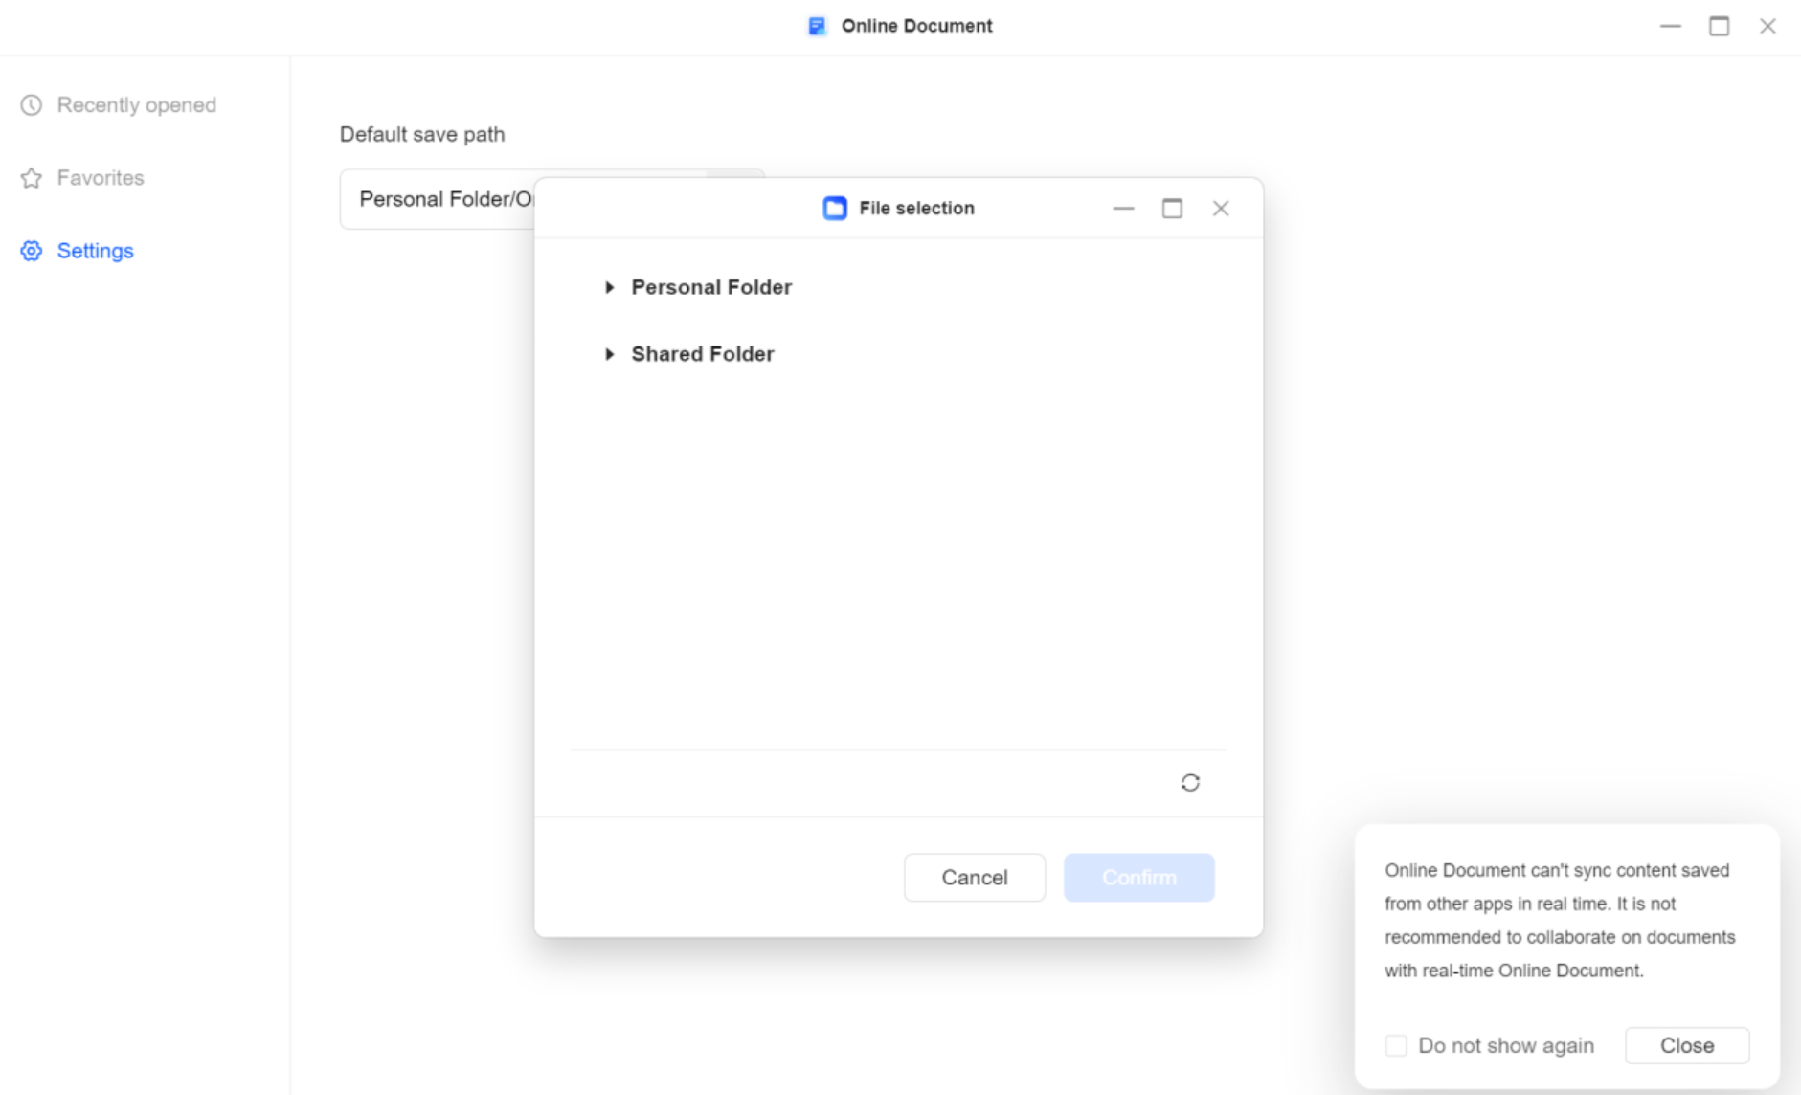Screen dimensions: 1801x1095
Task: Click the Online Document app icon in title bar
Action: 817,26
